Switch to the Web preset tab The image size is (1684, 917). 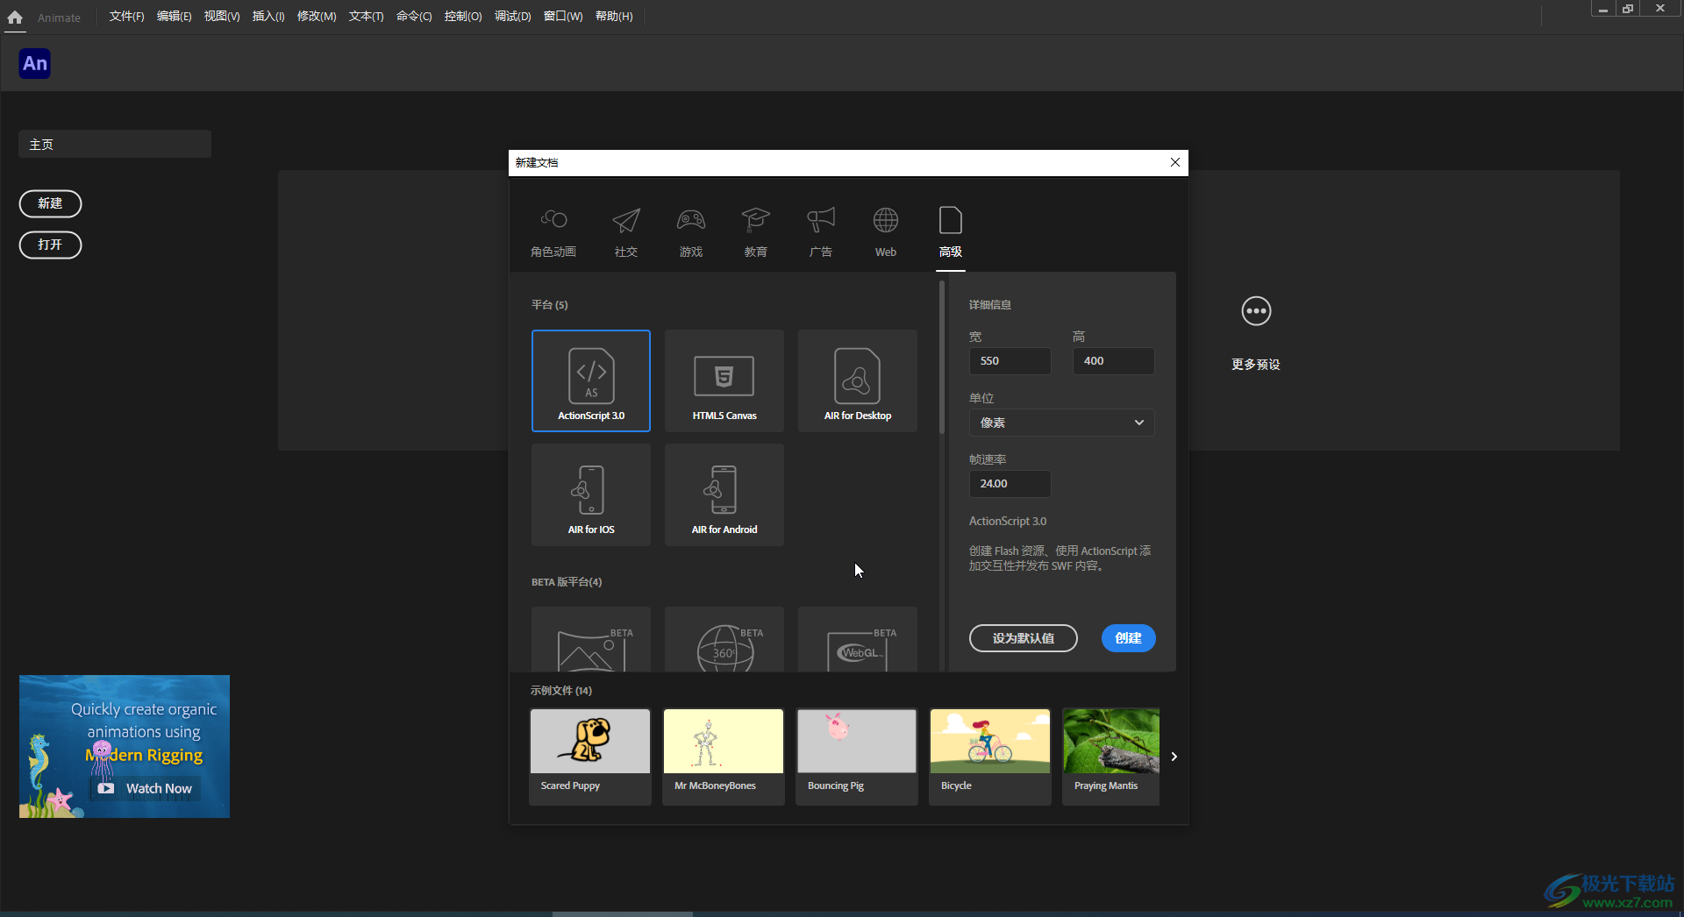pos(886,232)
